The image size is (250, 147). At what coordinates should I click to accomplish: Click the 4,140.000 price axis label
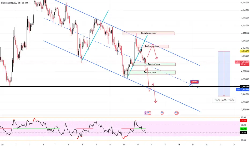coord(245,18)
